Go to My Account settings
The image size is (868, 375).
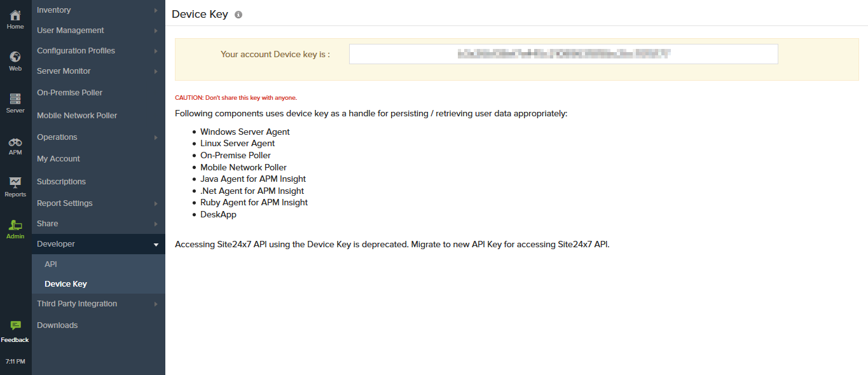point(59,159)
